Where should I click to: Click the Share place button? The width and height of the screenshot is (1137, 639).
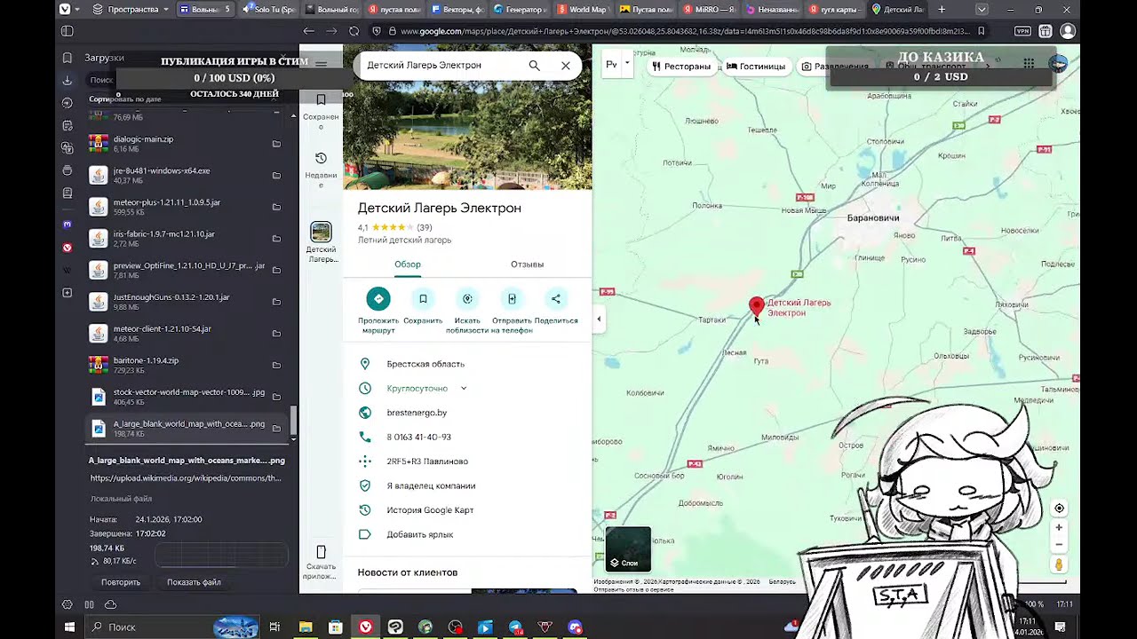[x=556, y=299]
